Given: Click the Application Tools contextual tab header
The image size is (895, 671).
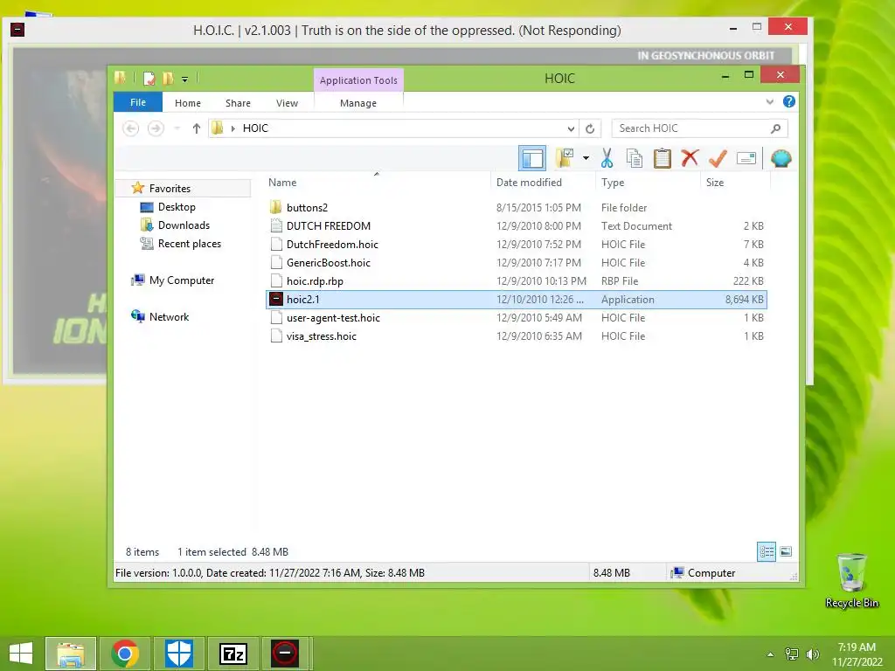Looking at the screenshot, I should pos(358,80).
